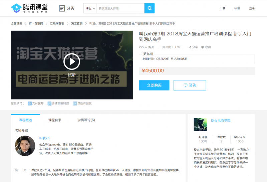Click the ¥4500.00 price text
267x182 pixels.
[x=153, y=71]
